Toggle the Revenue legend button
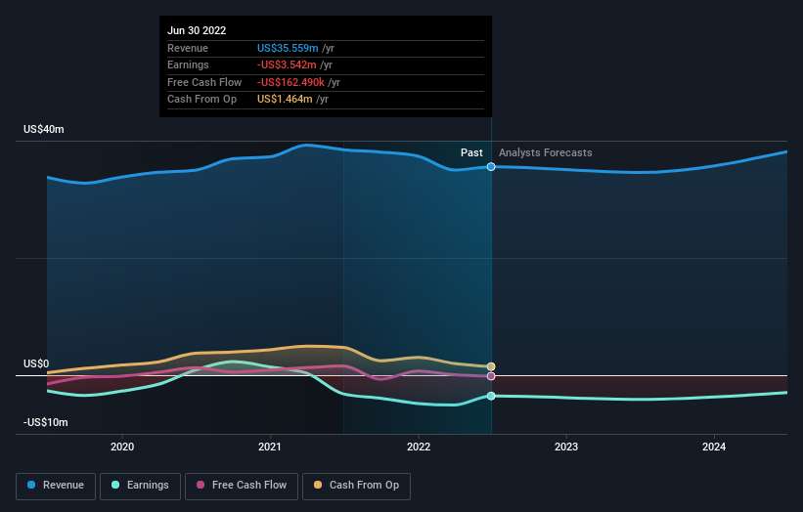 click(x=56, y=486)
